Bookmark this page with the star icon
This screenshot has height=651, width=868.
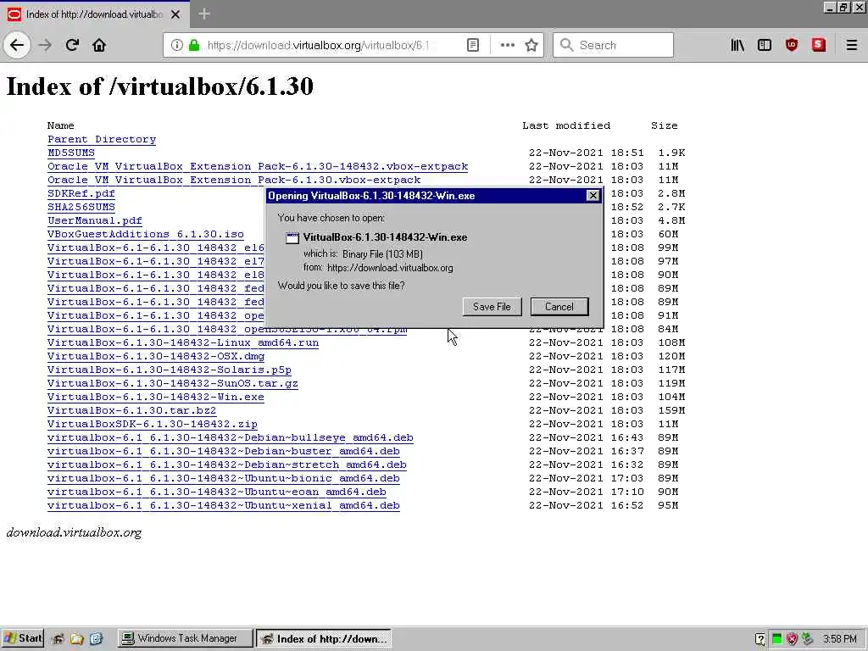(x=531, y=45)
